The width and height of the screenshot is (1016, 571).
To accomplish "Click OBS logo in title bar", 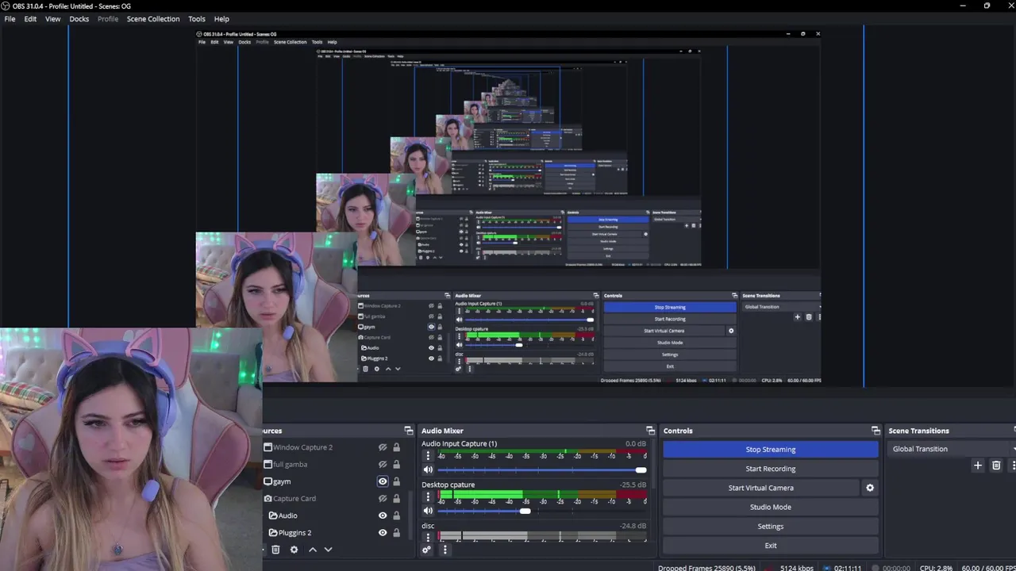I will click(6, 6).
